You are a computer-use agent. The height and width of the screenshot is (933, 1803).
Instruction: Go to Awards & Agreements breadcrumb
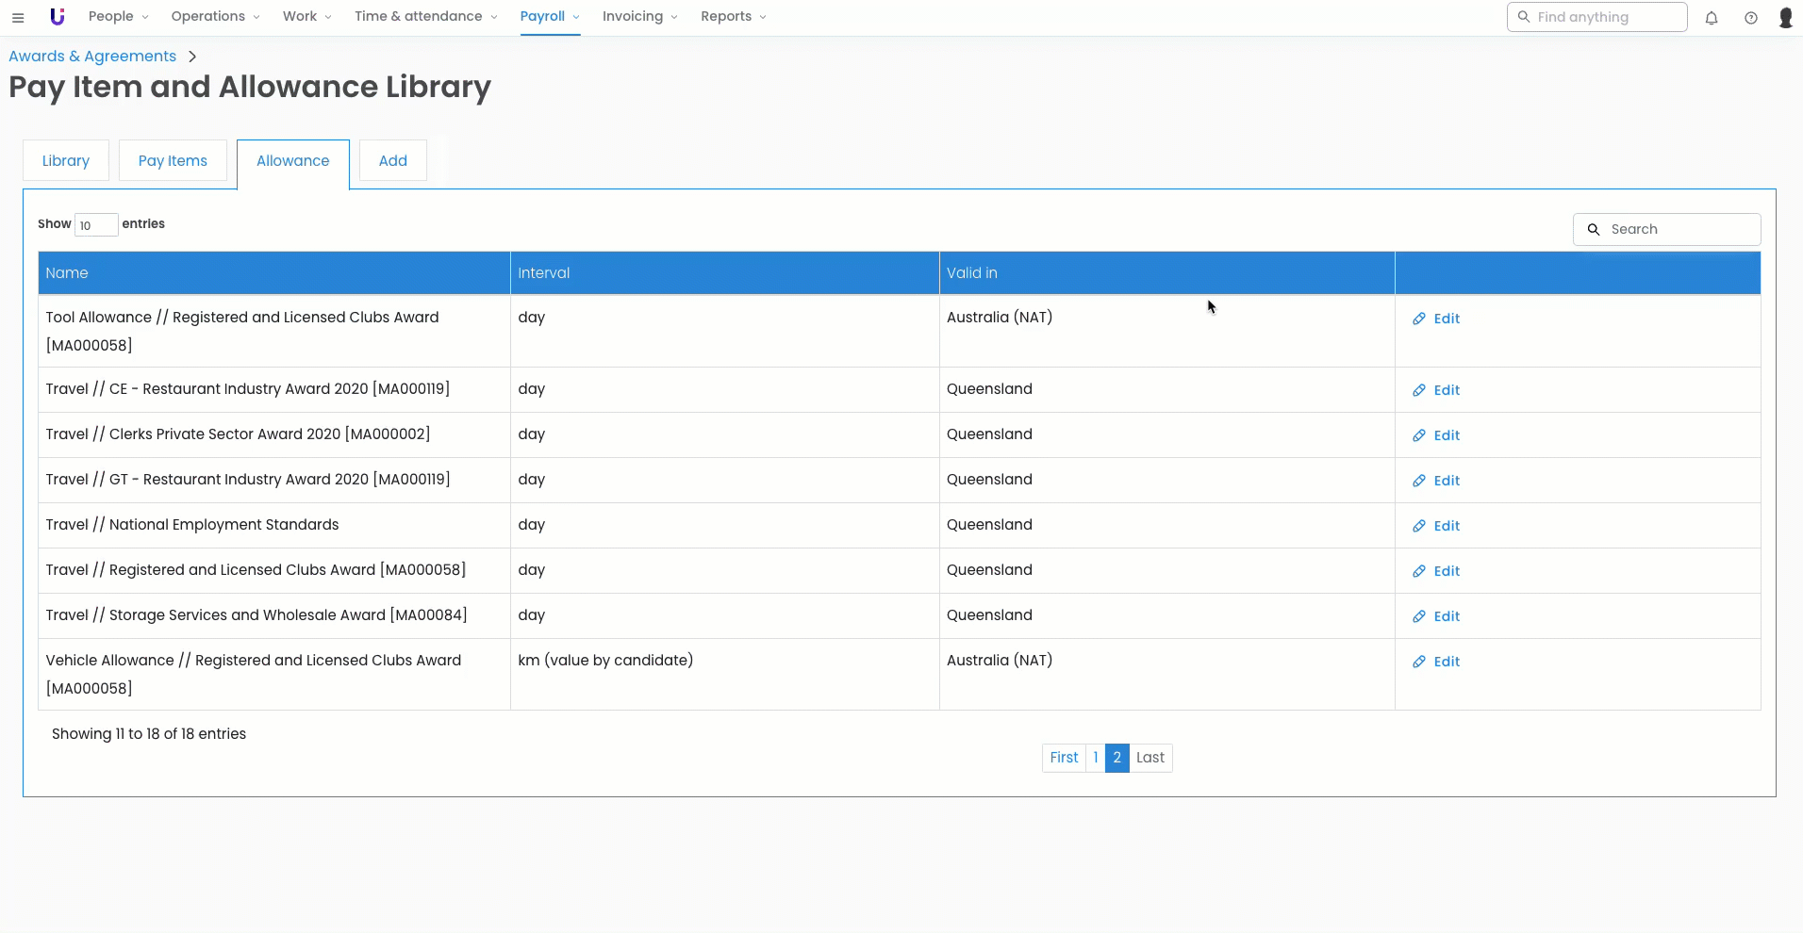coord(92,57)
